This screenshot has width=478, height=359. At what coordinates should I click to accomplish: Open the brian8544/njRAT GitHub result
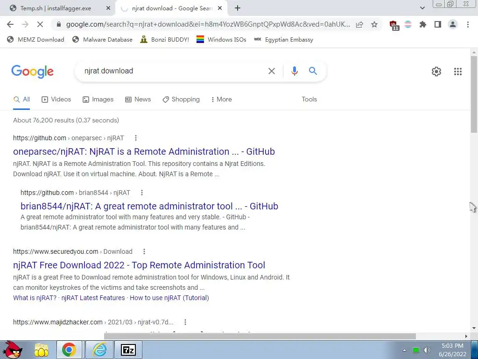click(149, 206)
